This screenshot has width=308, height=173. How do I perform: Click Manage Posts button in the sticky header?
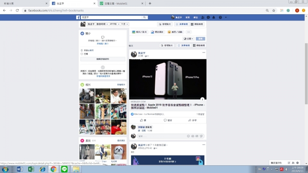tap(165, 24)
